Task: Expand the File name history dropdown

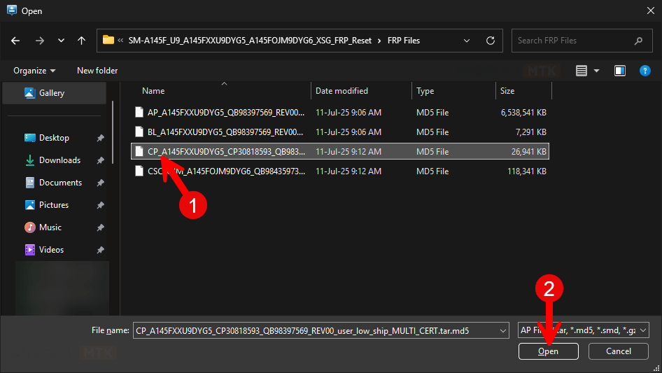Action: [x=502, y=330]
